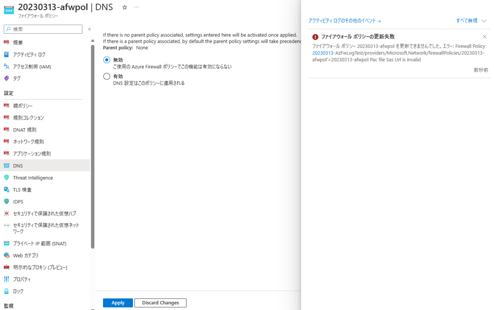Click the プライベート IP 範囲 (SNAT) icon
Image resolution: width=494 pixels, height=310 pixels.
(x=6, y=243)
